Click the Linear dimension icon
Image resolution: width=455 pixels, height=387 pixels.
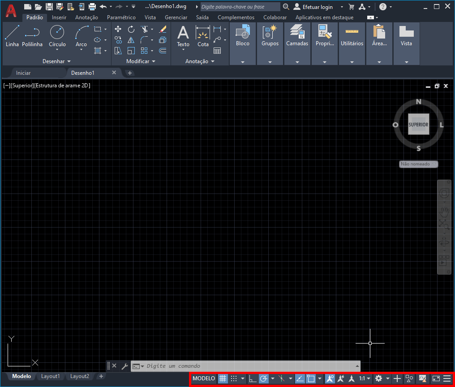[217, 29]
